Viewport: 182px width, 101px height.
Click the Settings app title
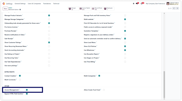point(9,4)
